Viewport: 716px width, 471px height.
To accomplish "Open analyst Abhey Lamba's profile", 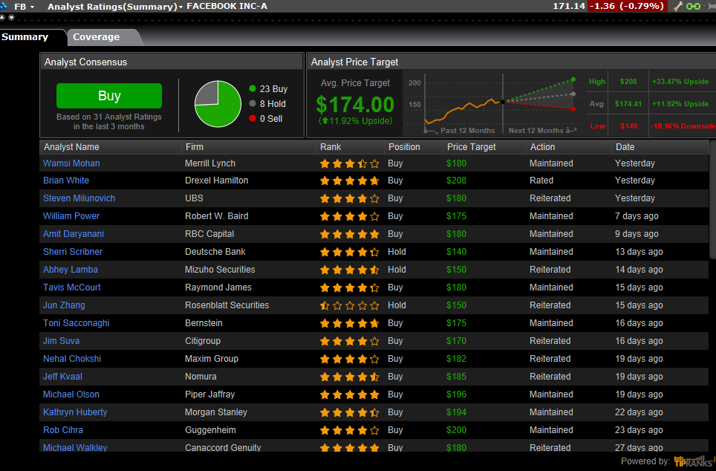I will 71,269.
